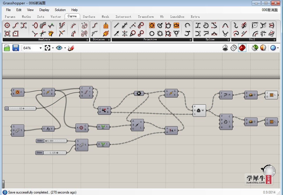Viewport: 283px width, 195px height.
Task: Switch to the Params tab
Action: click(x=10, y=17)
